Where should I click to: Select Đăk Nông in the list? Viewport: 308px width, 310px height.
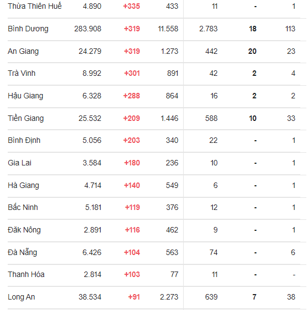24,230
